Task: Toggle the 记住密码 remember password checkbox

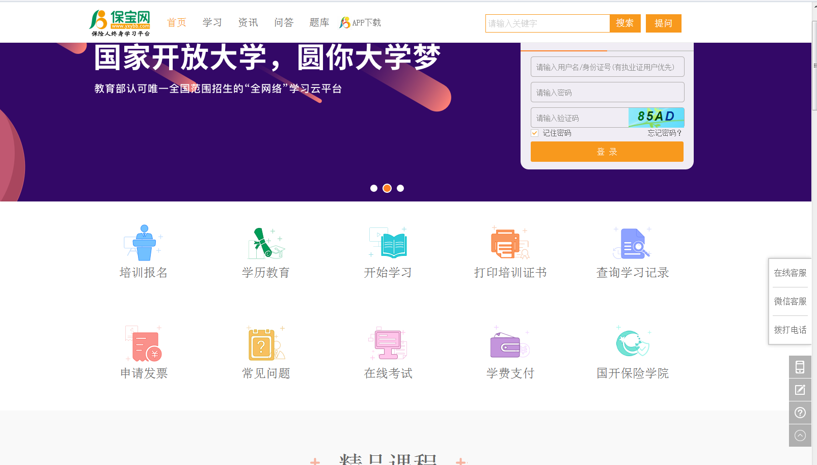Action: [535, 133]
